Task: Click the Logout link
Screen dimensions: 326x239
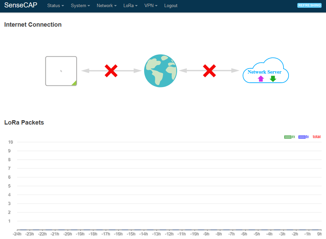Action: [x=171, y=6]
